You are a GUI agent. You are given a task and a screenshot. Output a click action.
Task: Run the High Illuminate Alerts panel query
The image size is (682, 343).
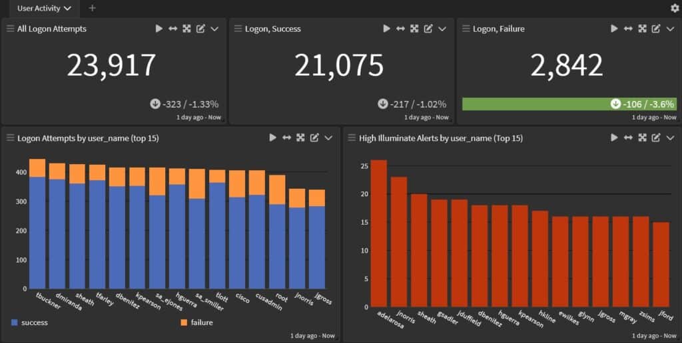point(614,138)
